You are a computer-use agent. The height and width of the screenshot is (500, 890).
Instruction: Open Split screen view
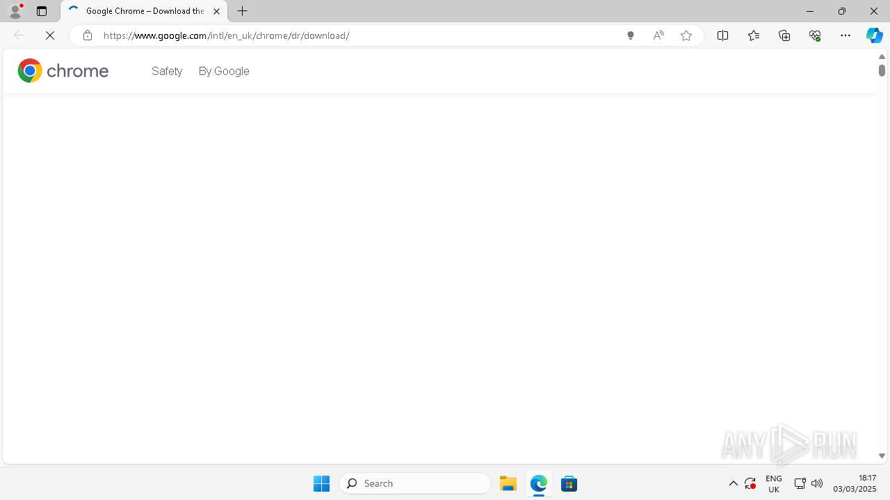(x=722, y=35)
